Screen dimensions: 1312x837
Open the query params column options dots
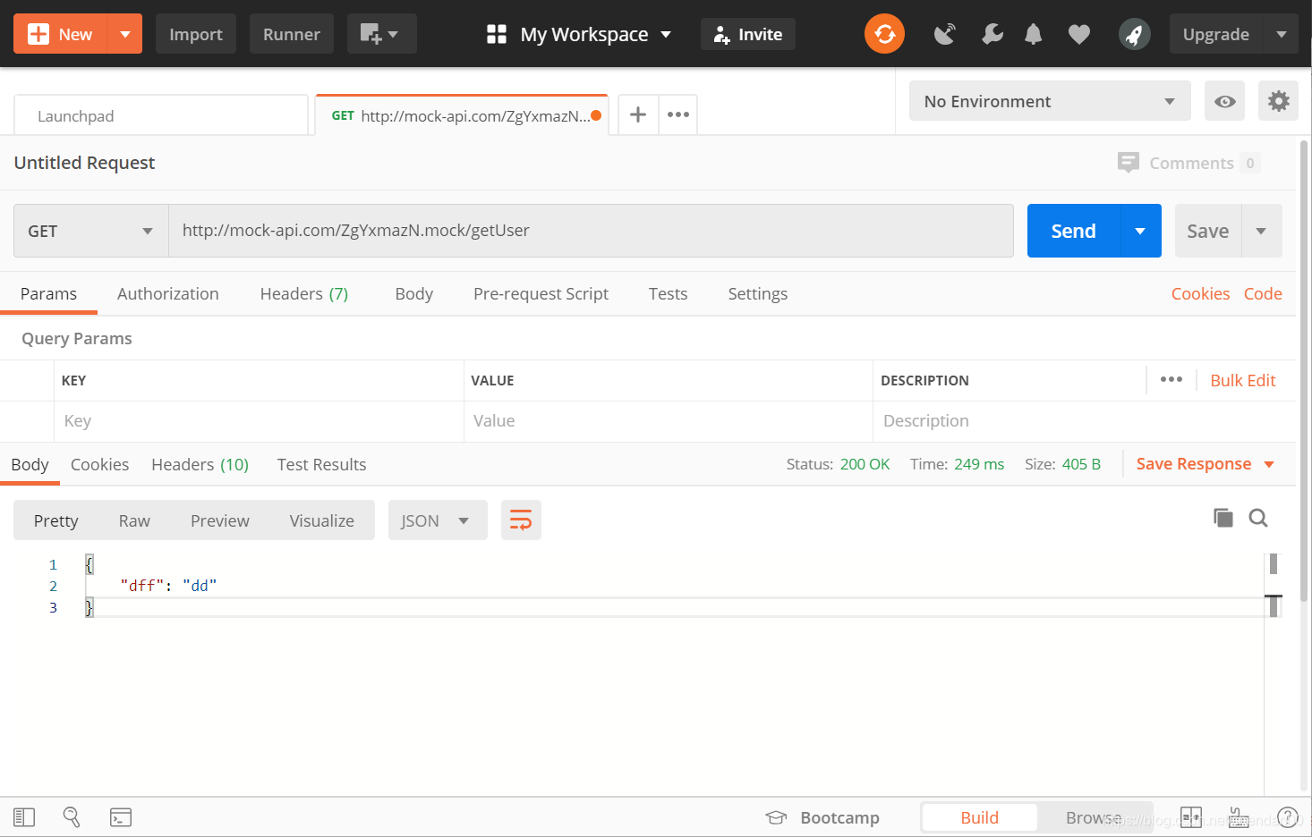[1171, 379]
